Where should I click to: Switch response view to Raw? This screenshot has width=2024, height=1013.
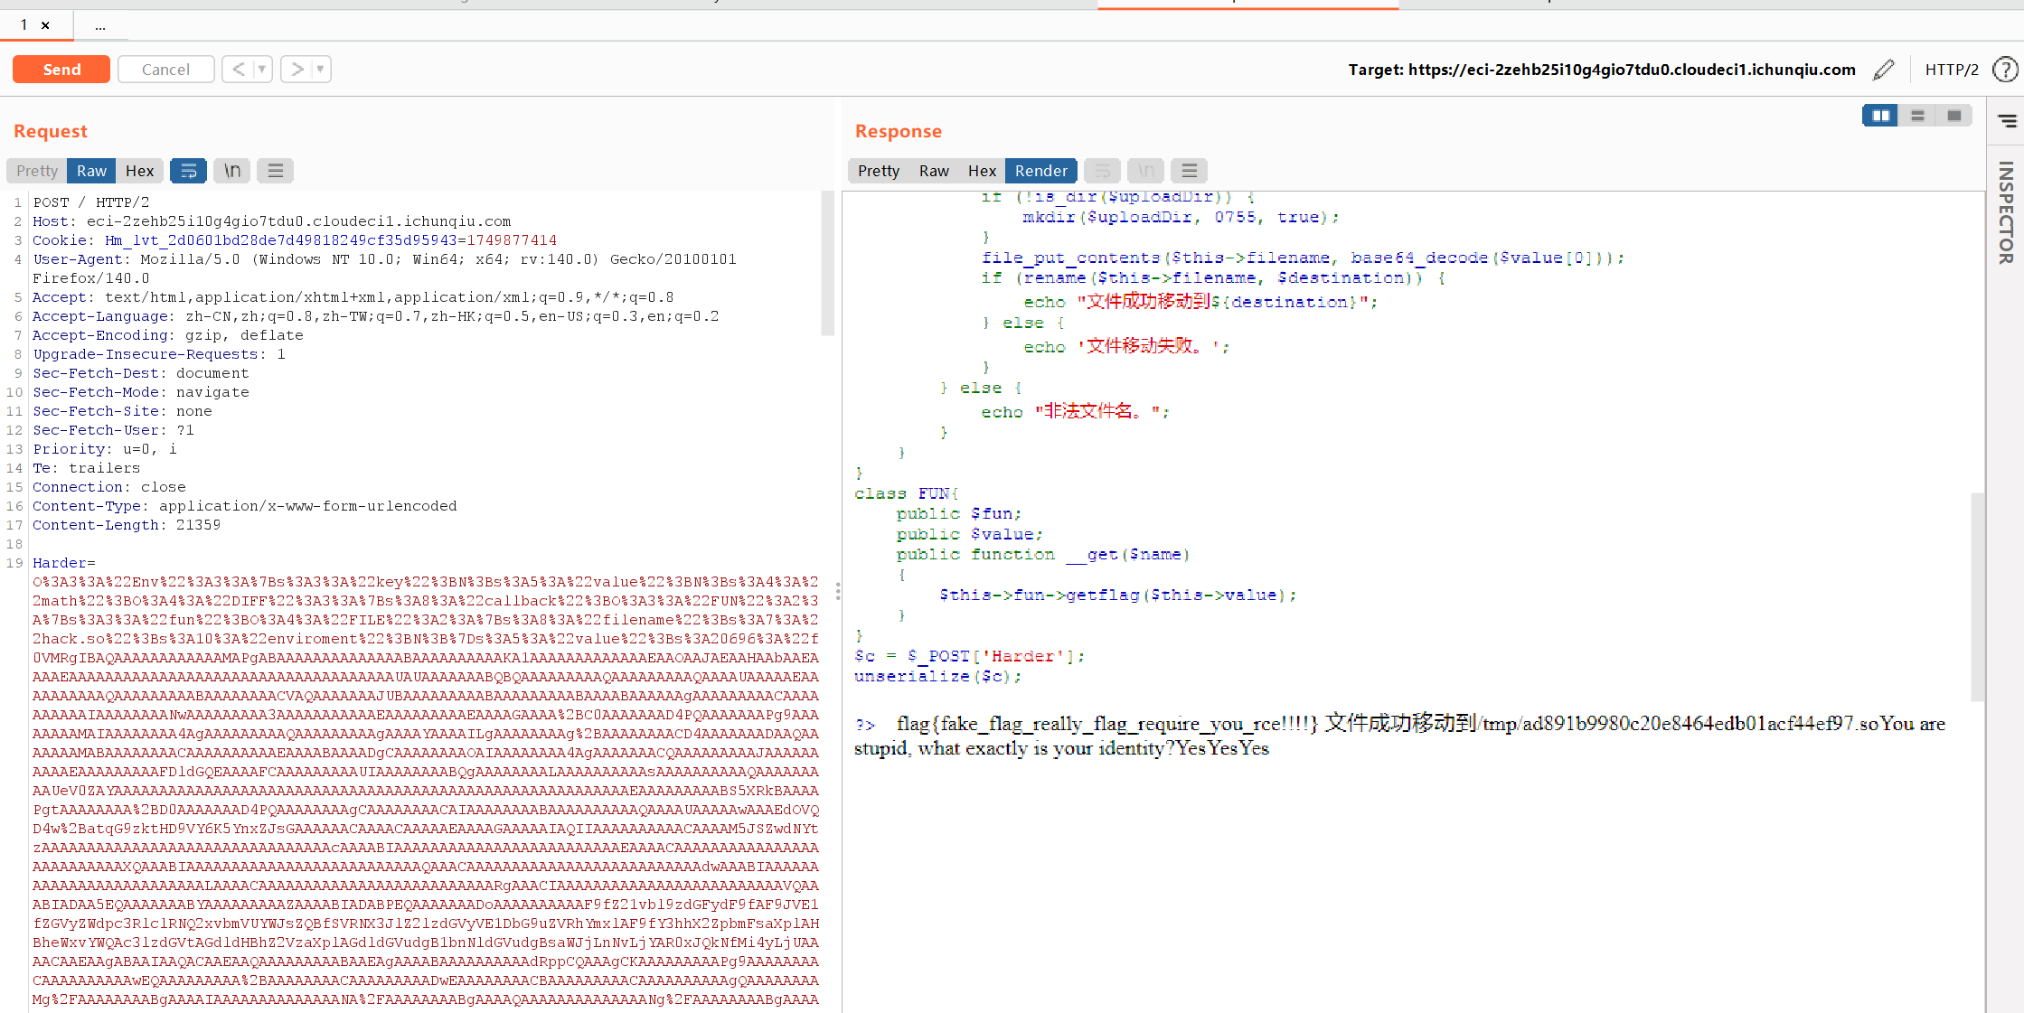pos(934,171)
